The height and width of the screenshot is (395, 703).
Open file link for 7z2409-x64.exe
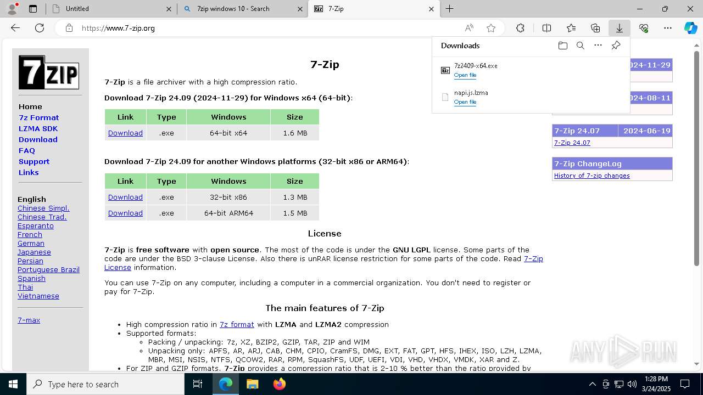(465, 75)
